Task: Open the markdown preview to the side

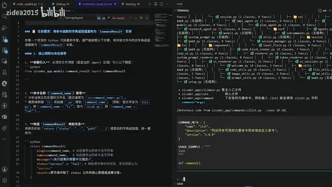Action: [x=156, y=4]
